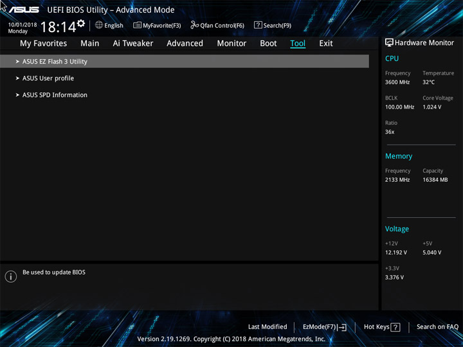Expand ASUS EZ Flash 3 Utility arrow

(17, 62)
